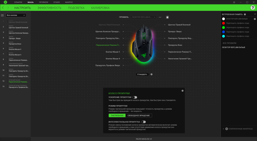This screenshot has width=257, height=141.
Task: Click Щелчок Правой Кнопкой label on mouse diagram
Action: (179, 25)
